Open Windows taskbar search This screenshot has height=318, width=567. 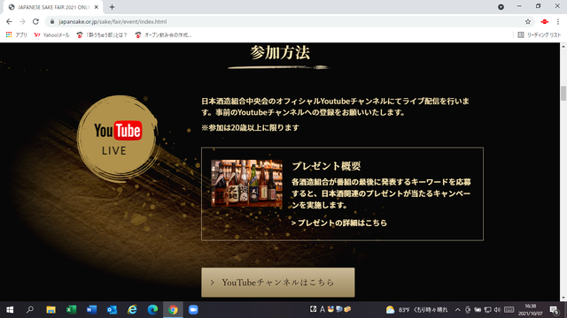tap(30, 310)
